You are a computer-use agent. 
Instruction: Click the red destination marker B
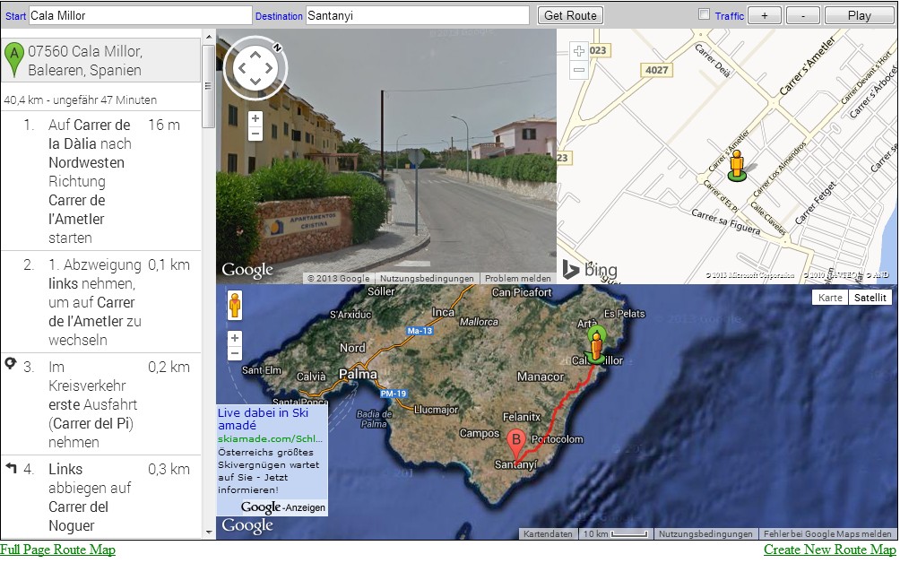click(516, 441)
